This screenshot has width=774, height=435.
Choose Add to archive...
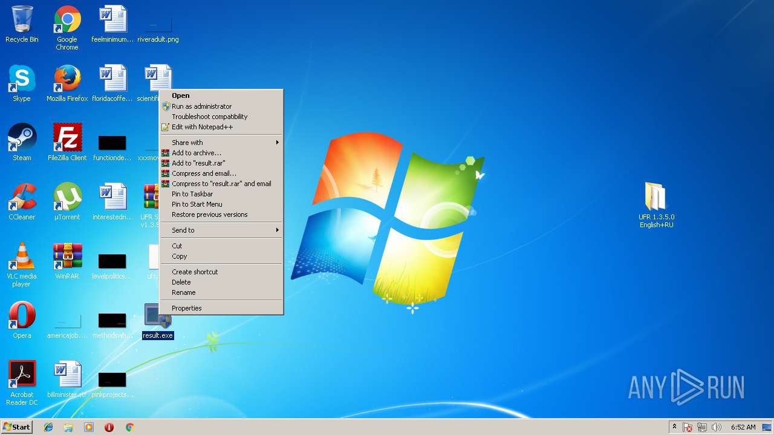click(x=221, y=153)
